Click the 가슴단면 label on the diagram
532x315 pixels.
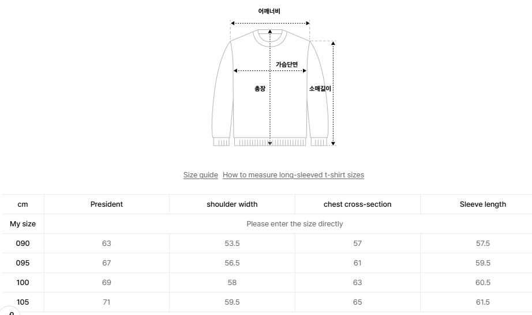tap(287, 64)
